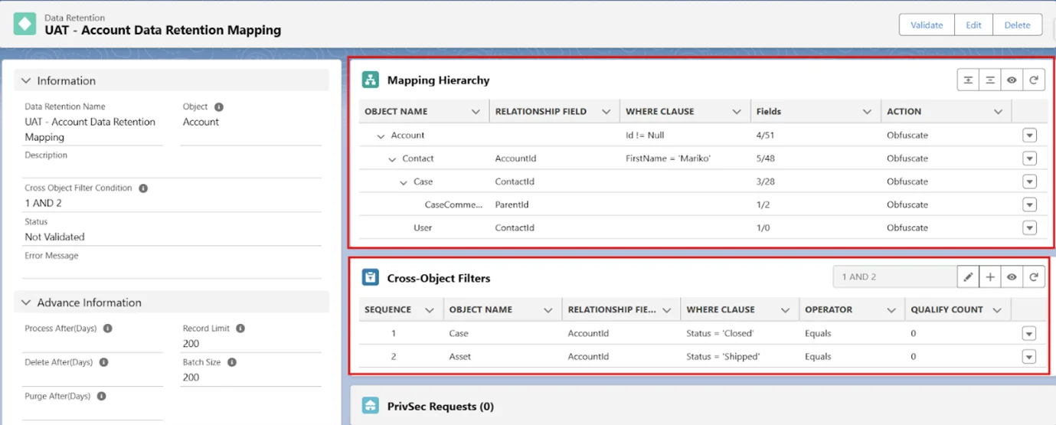Click the pencil icon in Cross-Object Filters
The height and width of the screenshot is (425, 1056).
[969, 277]
